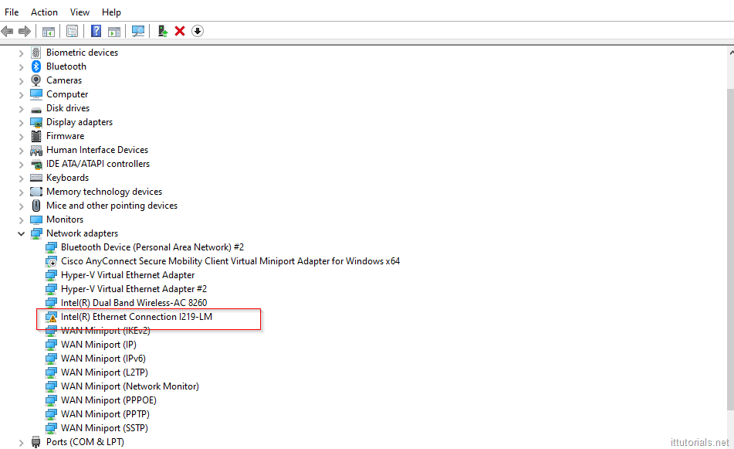This screenshot has height=449, width=734.
Task: Click the Human Interface Devices icon
Action: [36, 150]
